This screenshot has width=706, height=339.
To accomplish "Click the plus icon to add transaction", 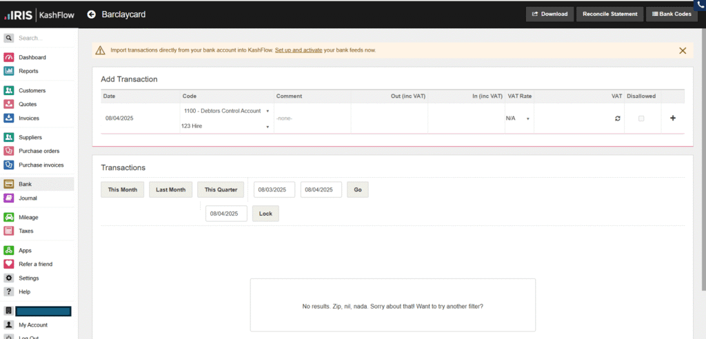I will (x=673, y=118).
